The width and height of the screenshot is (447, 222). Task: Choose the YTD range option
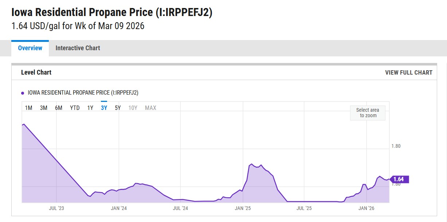point(75,108)
